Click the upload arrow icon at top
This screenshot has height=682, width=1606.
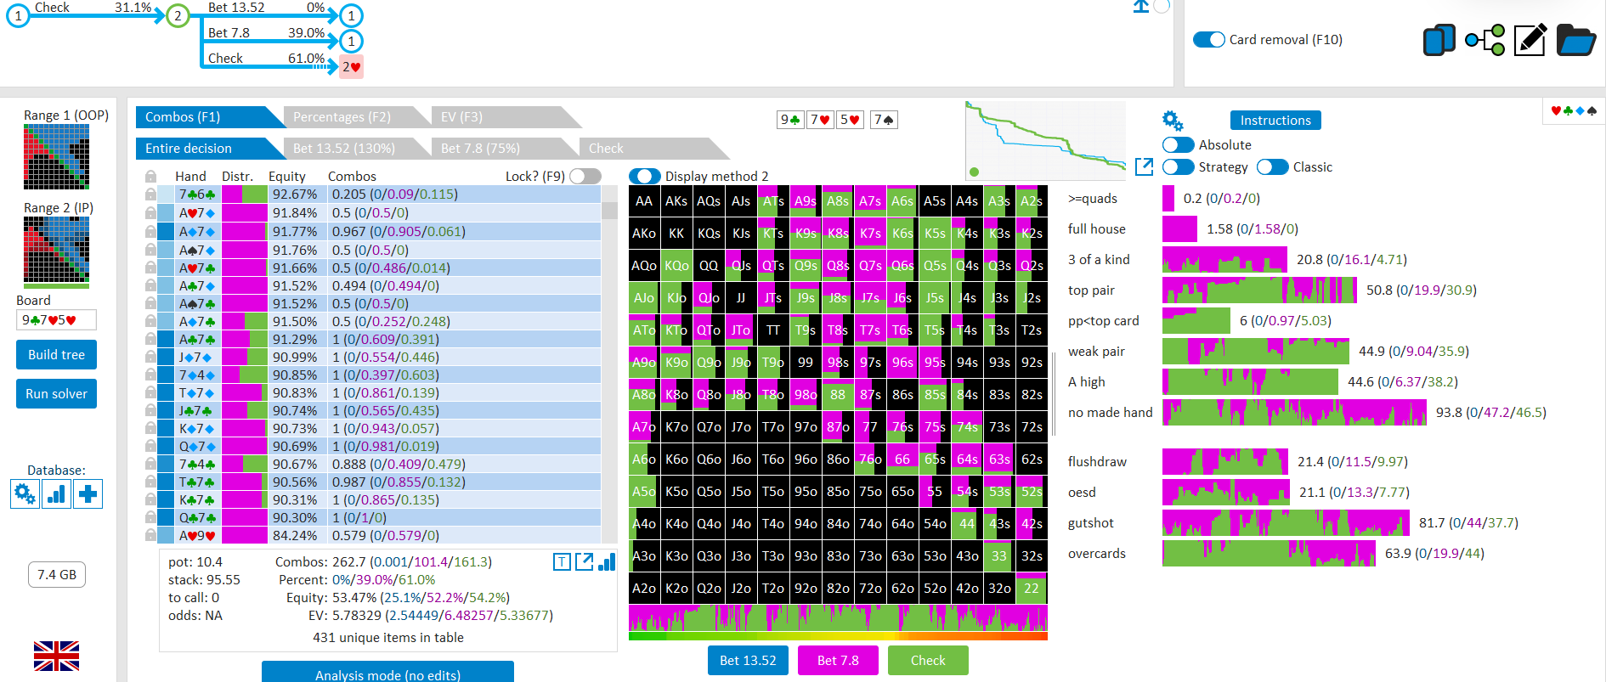pyautogui.click(x=1141, y=6)
